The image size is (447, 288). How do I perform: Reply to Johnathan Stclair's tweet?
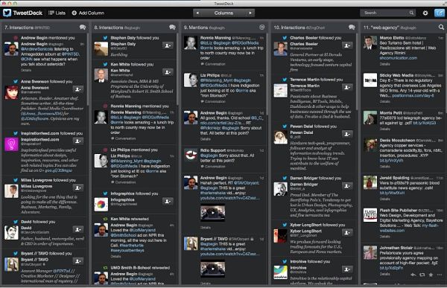pyautogui.click(x=413, y=275)
